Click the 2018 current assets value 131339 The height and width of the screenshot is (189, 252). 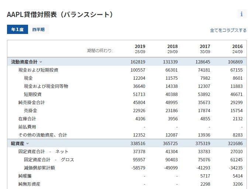[170, 62]
